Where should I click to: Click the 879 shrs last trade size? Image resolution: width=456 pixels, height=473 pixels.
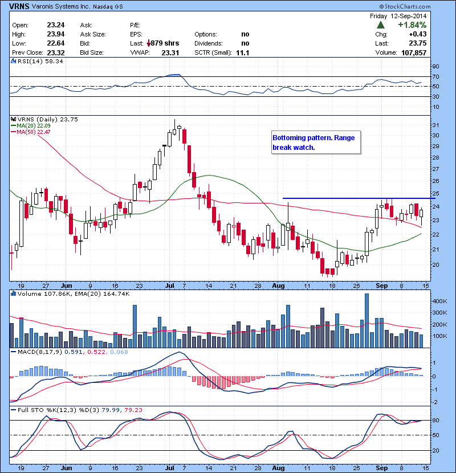click(x=165, y=43)
